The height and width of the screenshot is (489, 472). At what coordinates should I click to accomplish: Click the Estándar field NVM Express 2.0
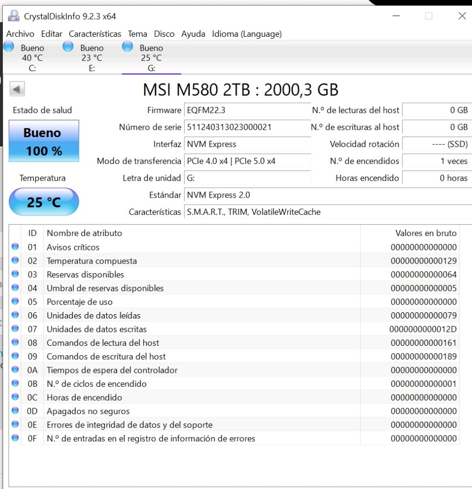[328, 195]
